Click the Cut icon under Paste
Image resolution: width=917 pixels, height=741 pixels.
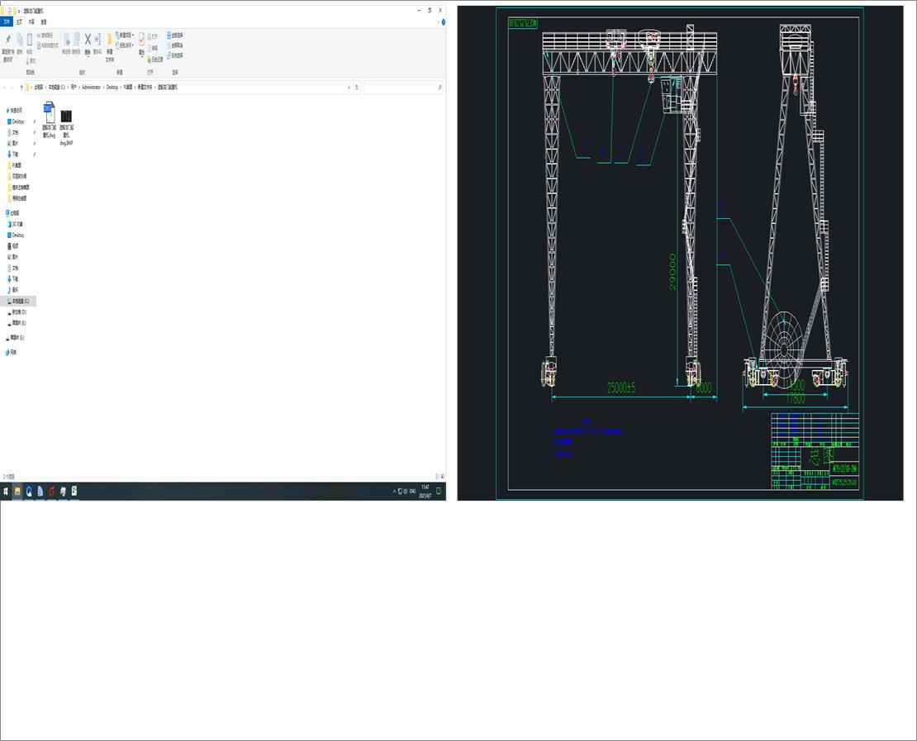tap(31, 61)
